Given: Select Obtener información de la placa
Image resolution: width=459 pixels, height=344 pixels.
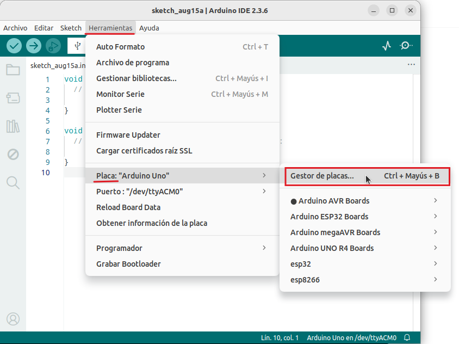Looking at the screenshot, I should tap(182, 223).
